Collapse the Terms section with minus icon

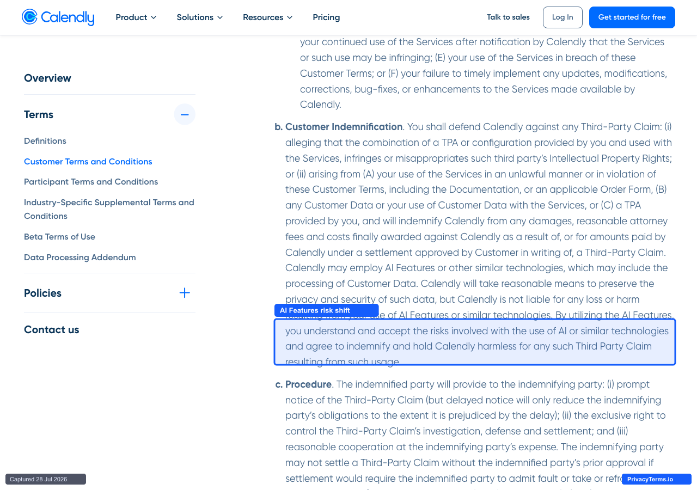click(x=185, y=114)
